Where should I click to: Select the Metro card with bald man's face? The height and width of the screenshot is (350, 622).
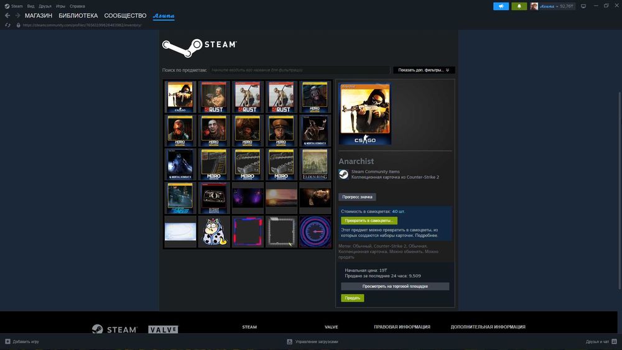pos(214,131)
